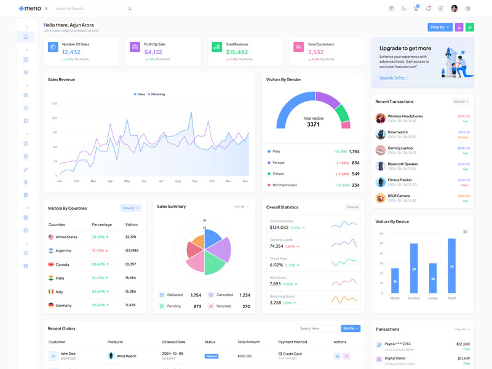Toggle the Marketing series in chart legend
Image resolution: width=492 pixels, height=369 pixels.
coord(156,94)
